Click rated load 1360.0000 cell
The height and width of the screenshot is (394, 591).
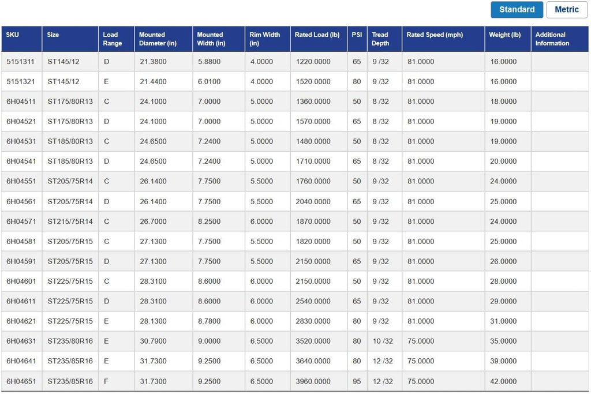pos(319,102)
